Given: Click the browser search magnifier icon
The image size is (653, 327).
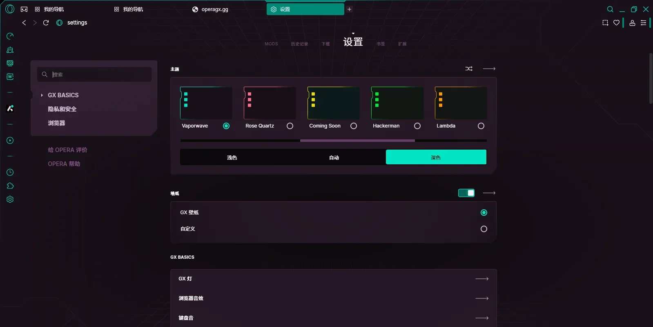Looking at the screenshot, I should pos(610,9).
